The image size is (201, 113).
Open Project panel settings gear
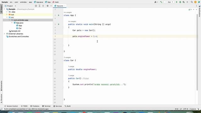(x=47, y=6)
